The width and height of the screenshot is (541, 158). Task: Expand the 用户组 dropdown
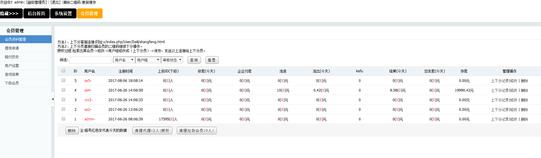(148, 60)
